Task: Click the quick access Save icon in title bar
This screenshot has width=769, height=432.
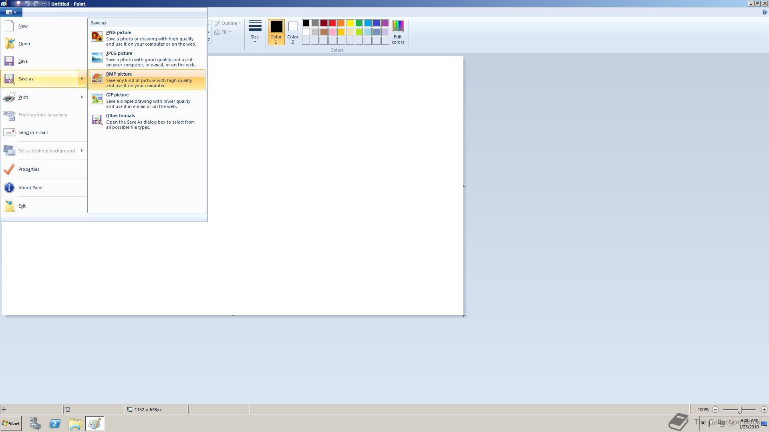Action: [x=18, y=4]
